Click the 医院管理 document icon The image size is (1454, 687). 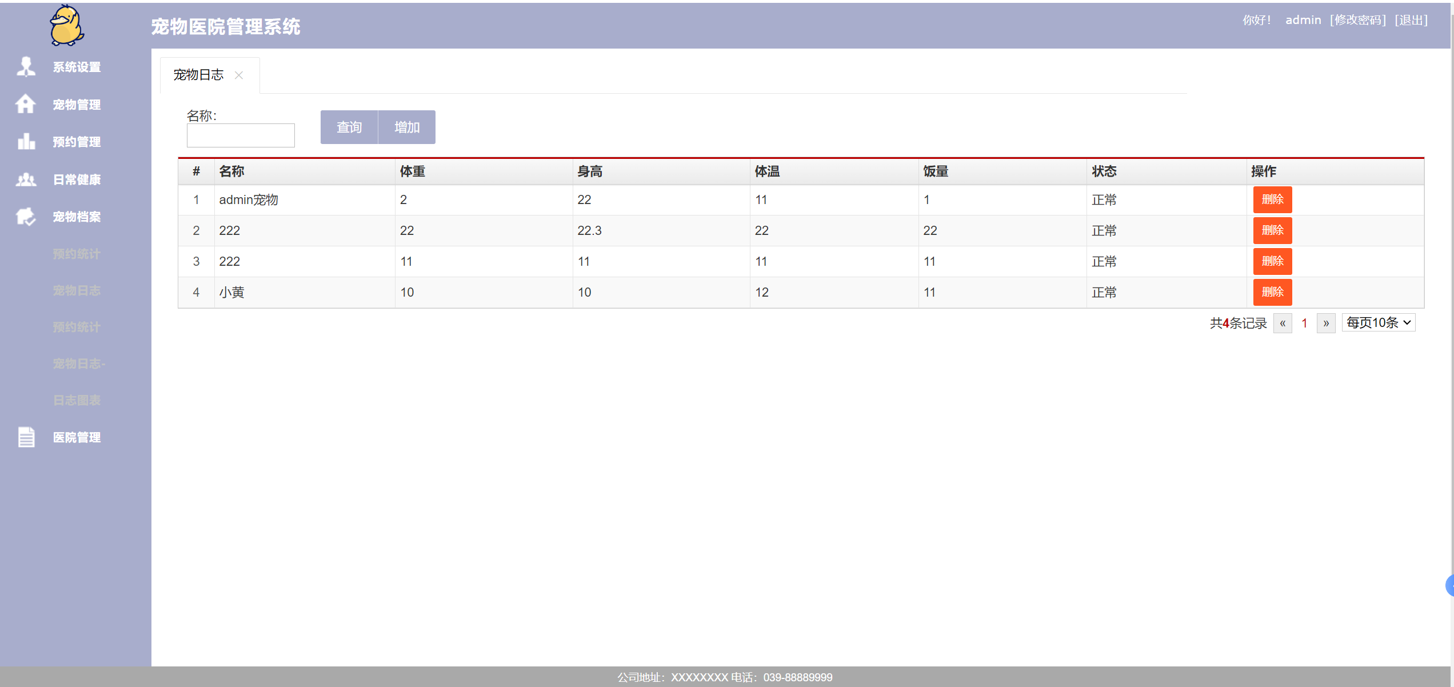[x=26, y=437]
